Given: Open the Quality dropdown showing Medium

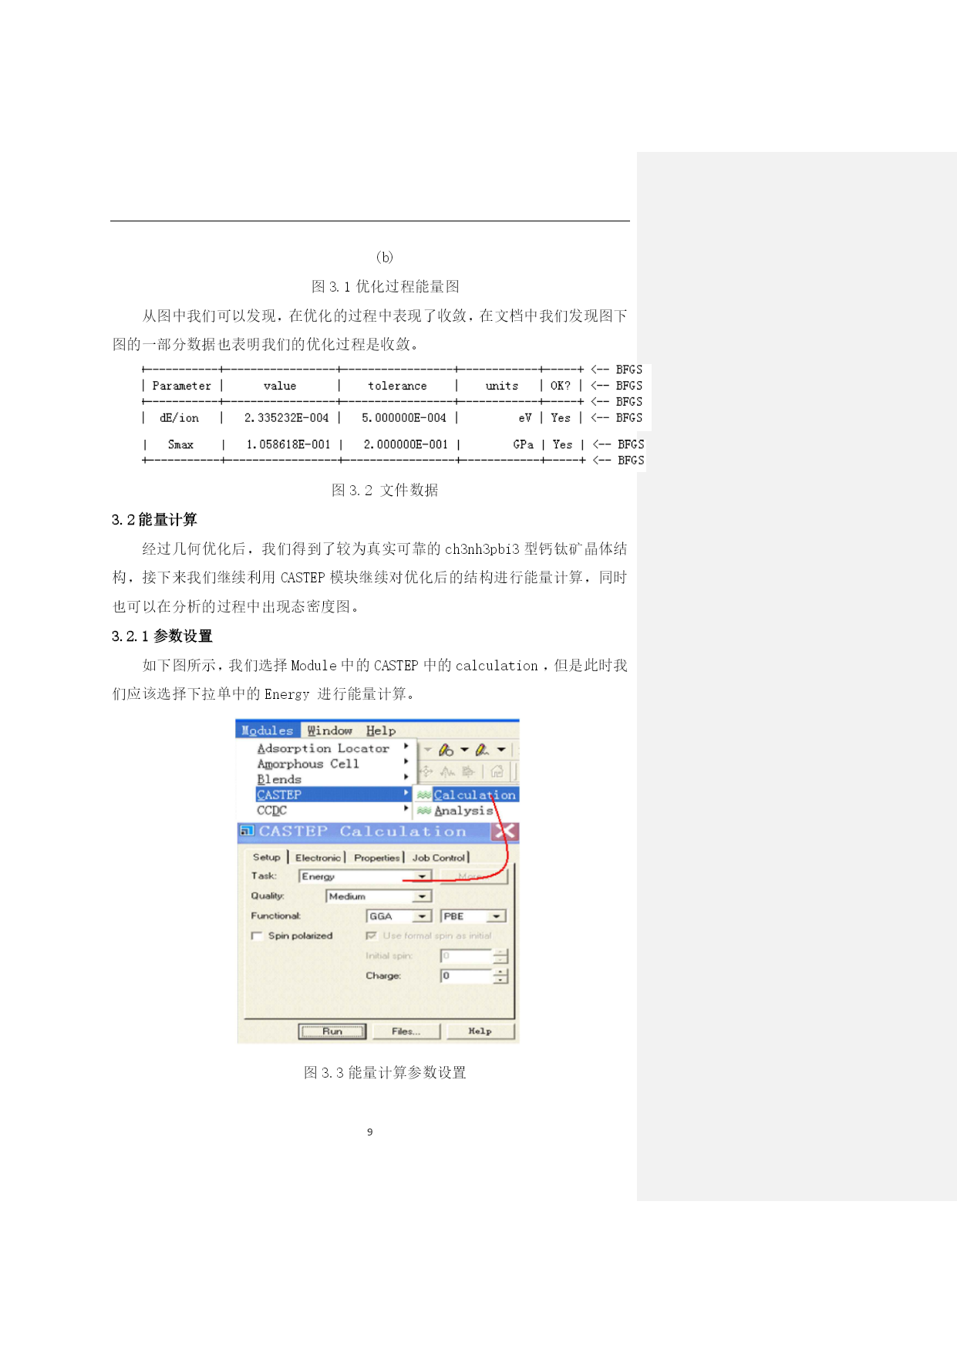Looking at the screenshot, I should 379,896.
